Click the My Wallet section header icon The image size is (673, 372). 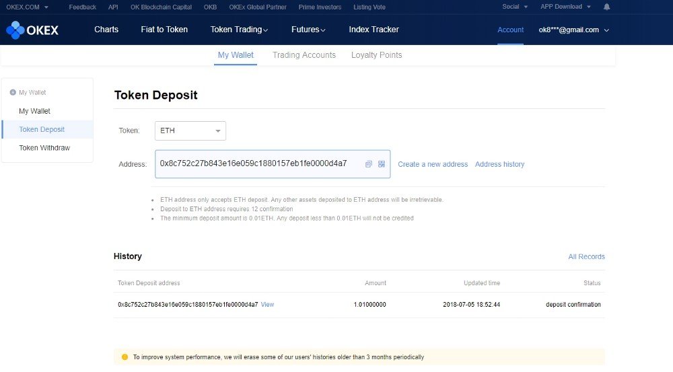pos(13,92)
